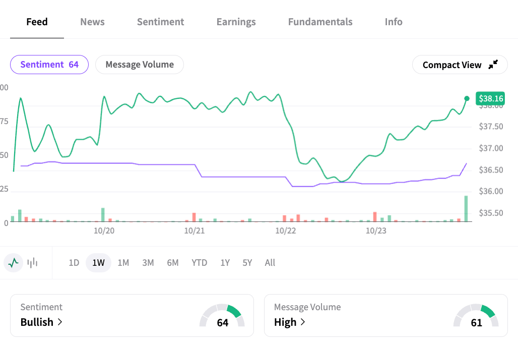Select the 1M time range
The width and height of the screenshot is (518, 346).
click(123, 263)
